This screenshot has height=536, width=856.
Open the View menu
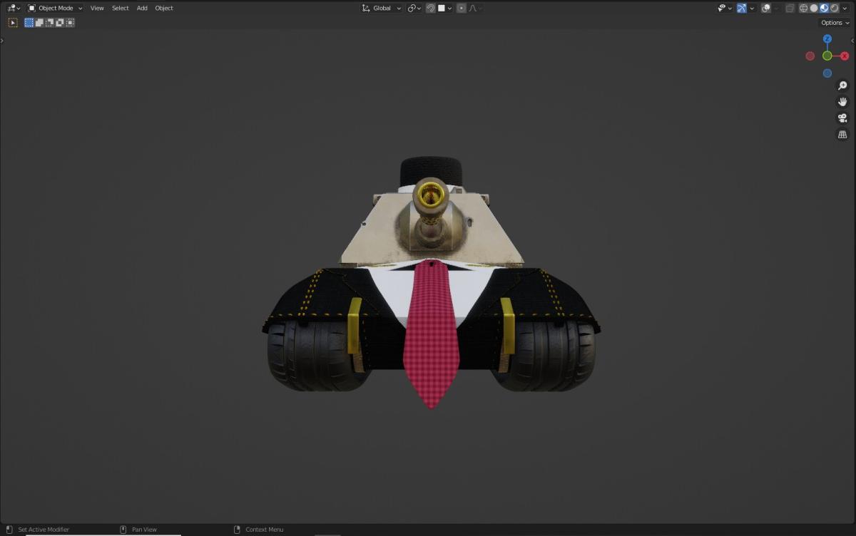tap(97, 8)
